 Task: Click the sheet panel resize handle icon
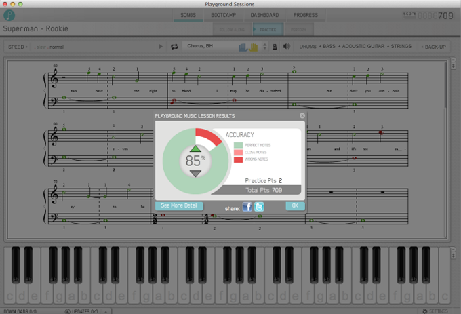453,63
